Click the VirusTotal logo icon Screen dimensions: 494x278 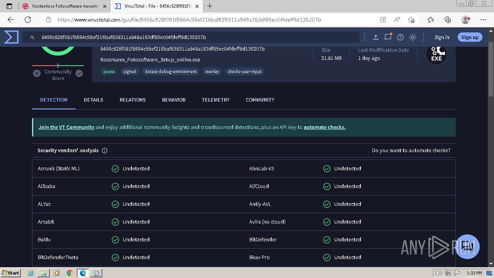coord(11,37)
